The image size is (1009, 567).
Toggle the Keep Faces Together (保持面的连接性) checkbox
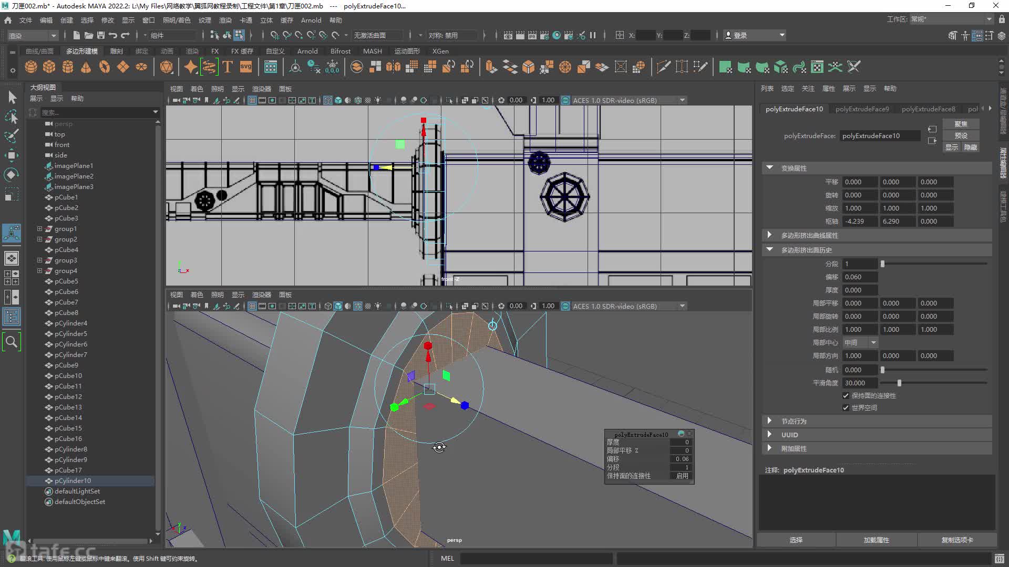[846, 395]
